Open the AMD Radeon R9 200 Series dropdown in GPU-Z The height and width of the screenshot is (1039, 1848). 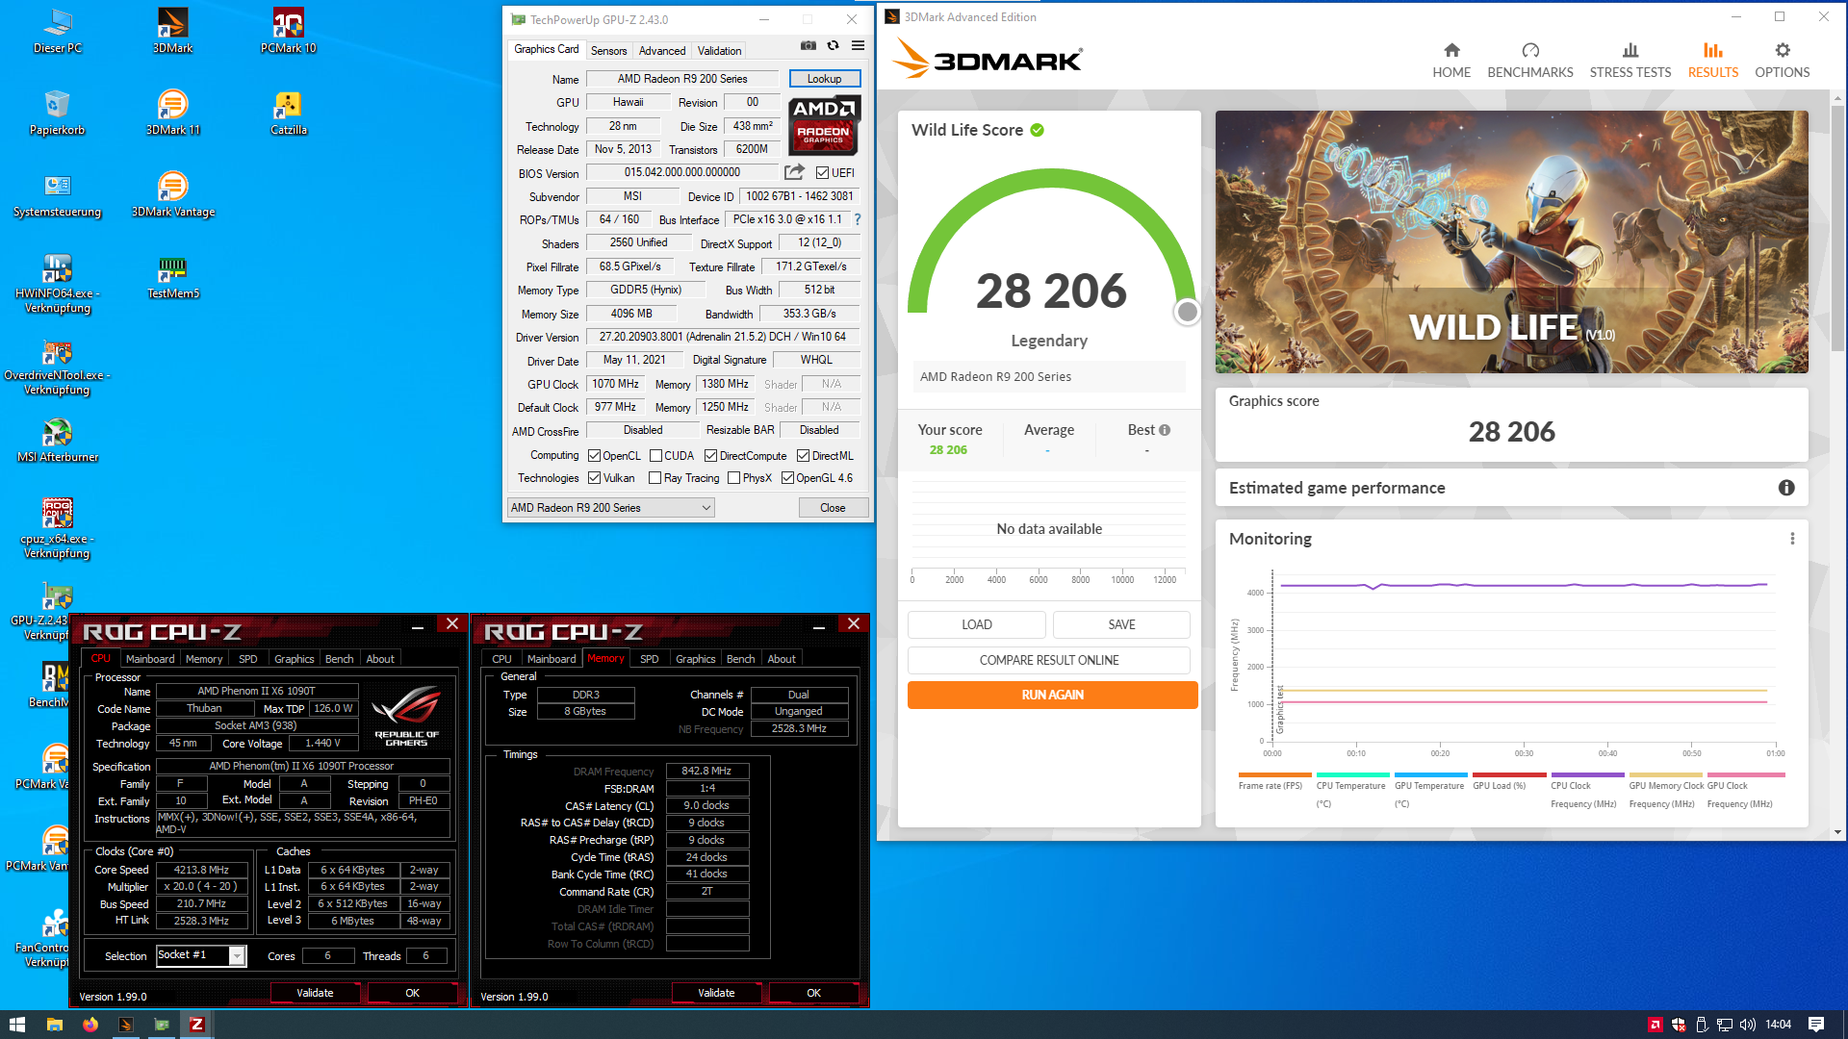coord(611,508)
